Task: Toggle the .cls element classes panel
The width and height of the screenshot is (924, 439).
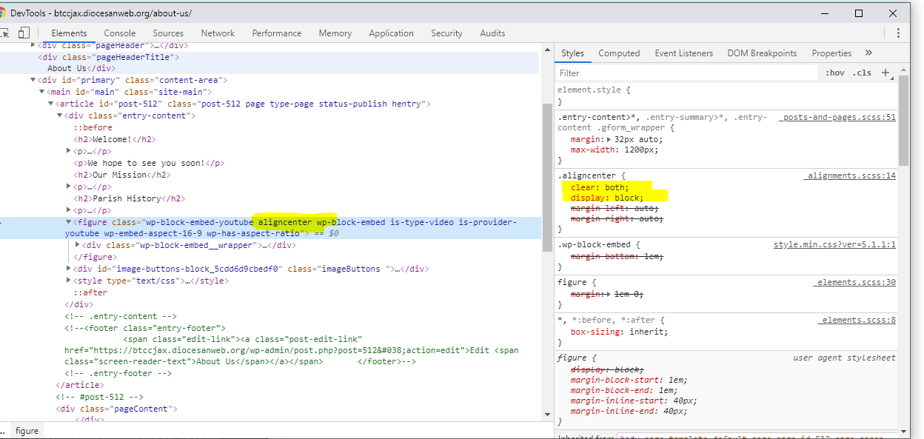Action: click(x=861, y=73)
